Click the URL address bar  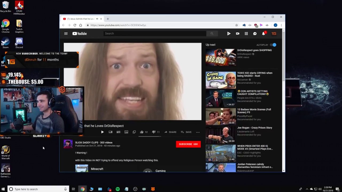point(160,25)
